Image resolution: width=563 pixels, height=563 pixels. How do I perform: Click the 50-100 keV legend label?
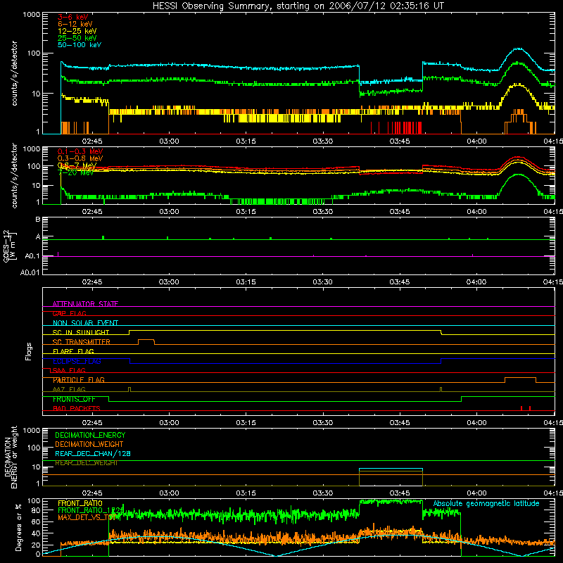click(x=79, y=44)
